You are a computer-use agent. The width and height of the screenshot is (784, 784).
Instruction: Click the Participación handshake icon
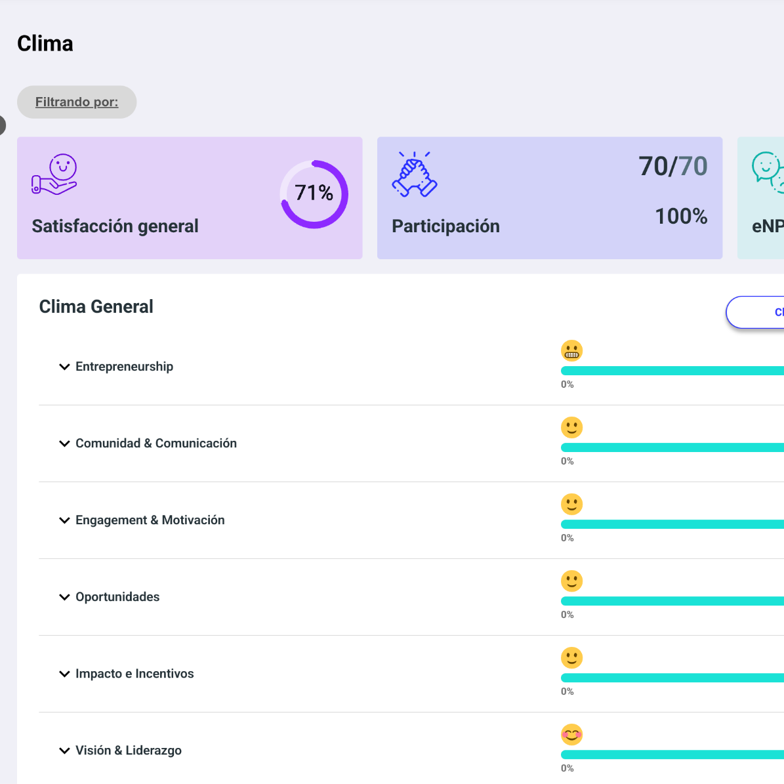(415, 175)
